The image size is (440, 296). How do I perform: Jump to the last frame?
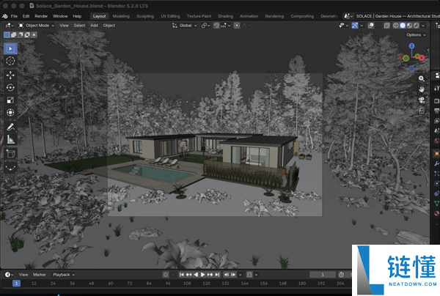(x=217, y=275)
